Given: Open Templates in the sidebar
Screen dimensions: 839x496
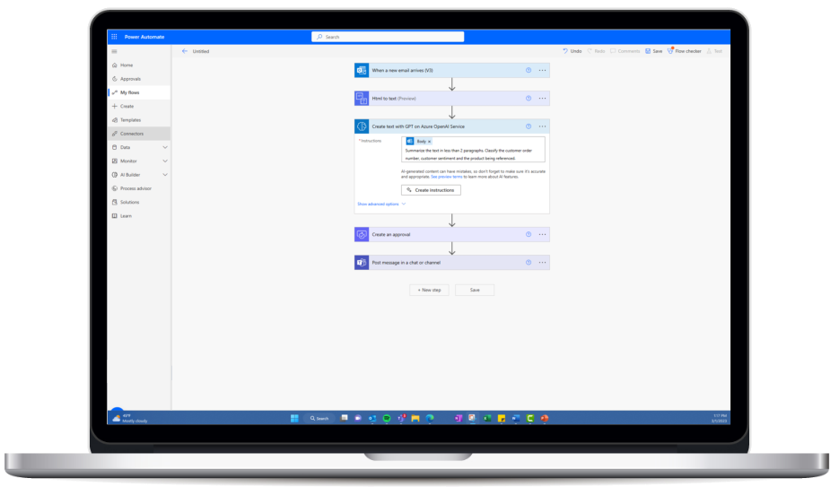Looking at the screenshot, I should (x=139, y=120).
